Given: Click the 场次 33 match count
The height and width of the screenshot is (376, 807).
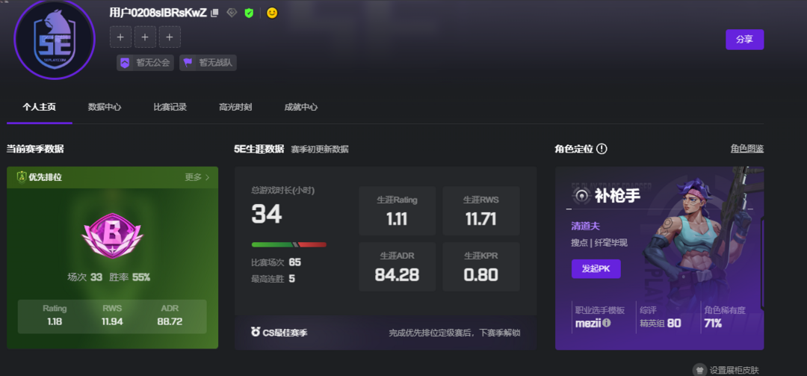Looking at the screenshot, I should pos(85,277).
